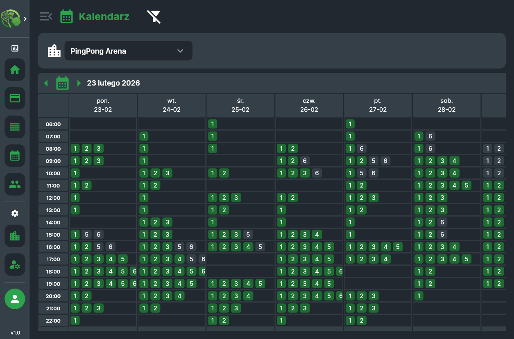Open the payment card icon in sidebar

(x=15, y=98)
